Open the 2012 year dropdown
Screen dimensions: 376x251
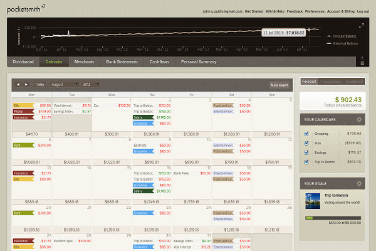click(x=90, y=84)
